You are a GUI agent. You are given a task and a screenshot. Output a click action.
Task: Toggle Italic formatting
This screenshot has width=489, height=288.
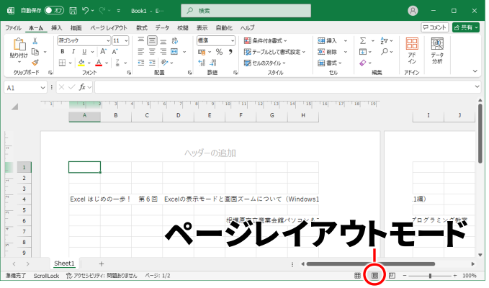coord(73,52)
